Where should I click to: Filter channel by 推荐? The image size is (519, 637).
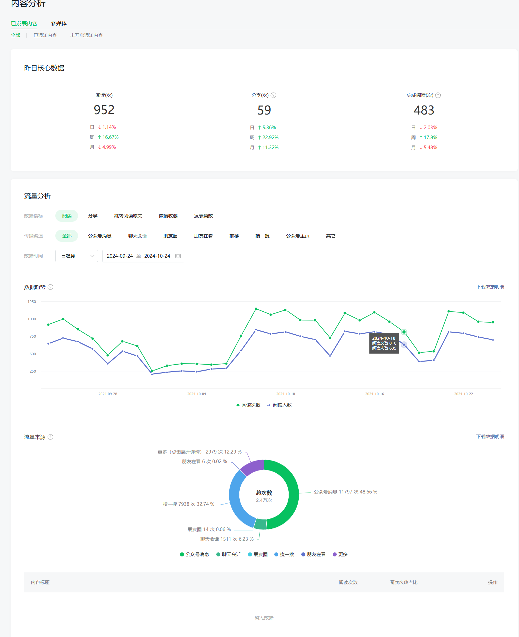pyautogui.click(x=234, y=236)
